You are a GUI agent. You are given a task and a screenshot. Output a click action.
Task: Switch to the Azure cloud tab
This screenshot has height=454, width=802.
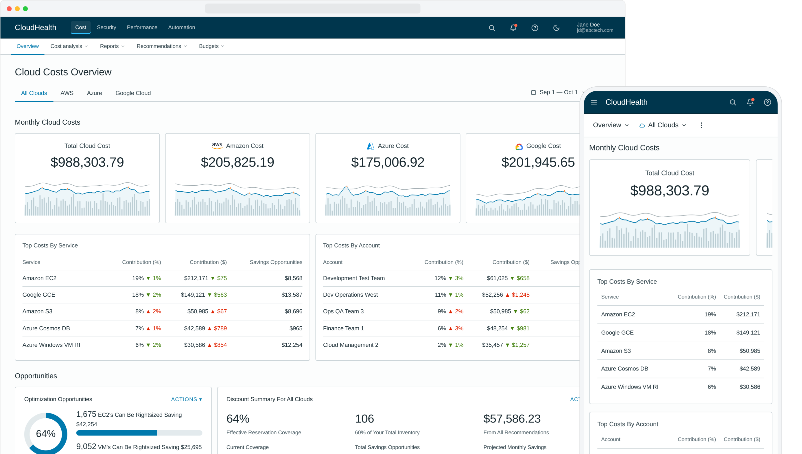coord(94,93)
